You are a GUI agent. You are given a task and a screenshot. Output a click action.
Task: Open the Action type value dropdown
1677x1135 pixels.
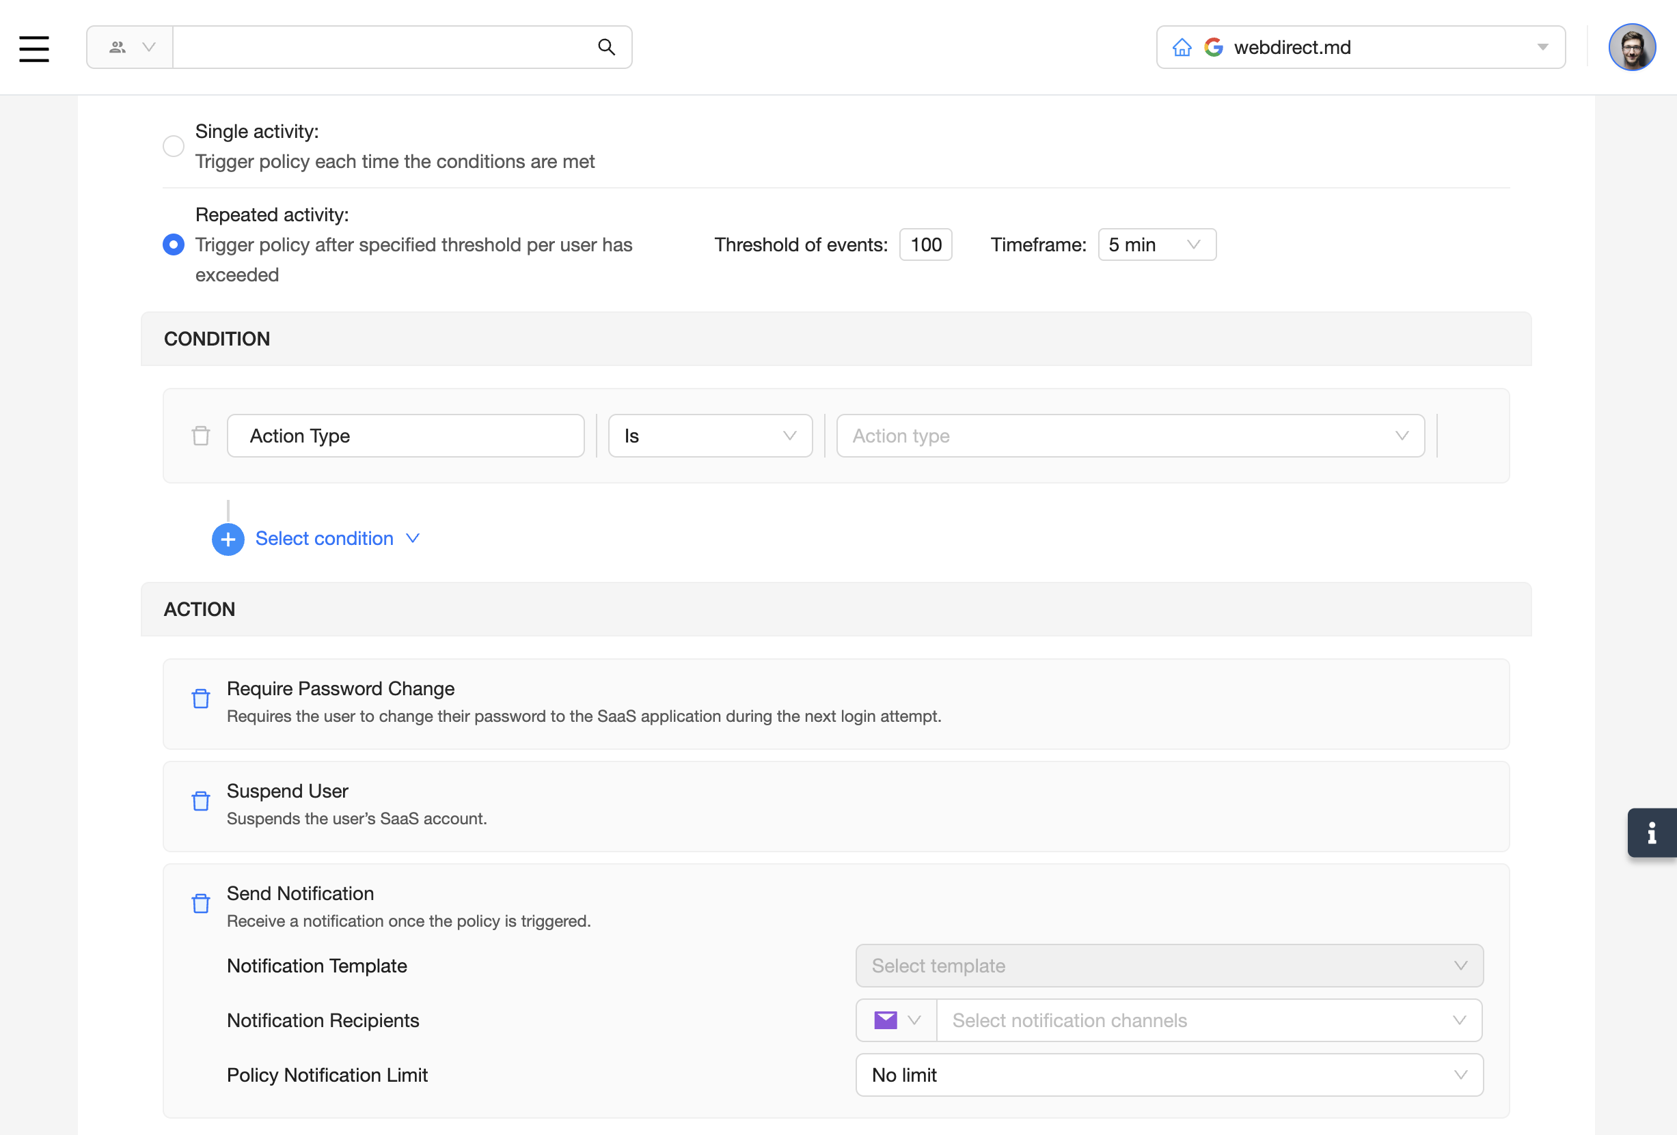tap(1130, 436)
